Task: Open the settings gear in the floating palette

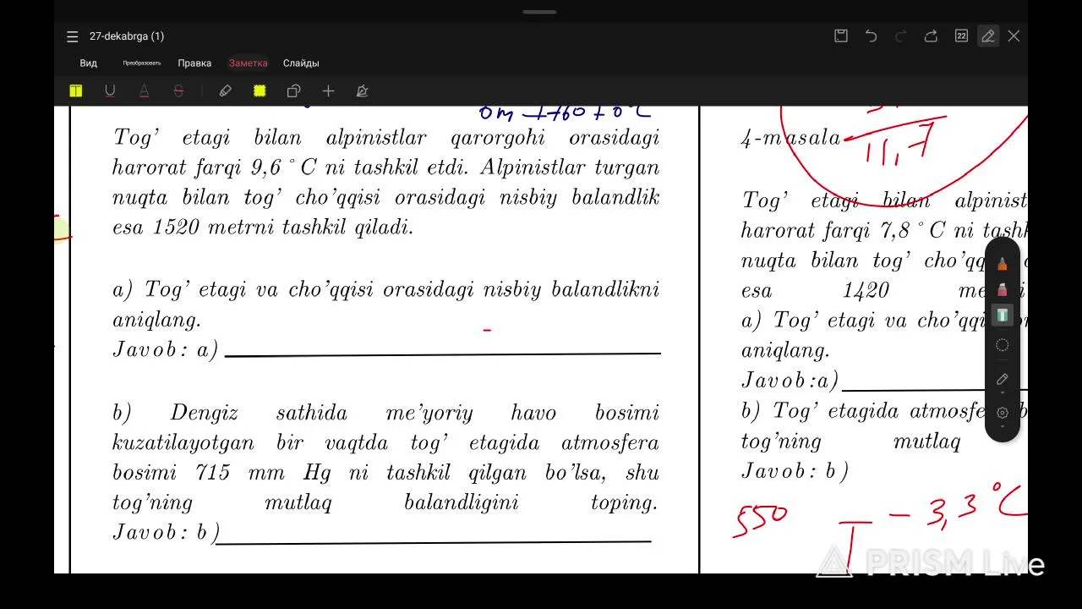Action: [x=1003, y=413]
